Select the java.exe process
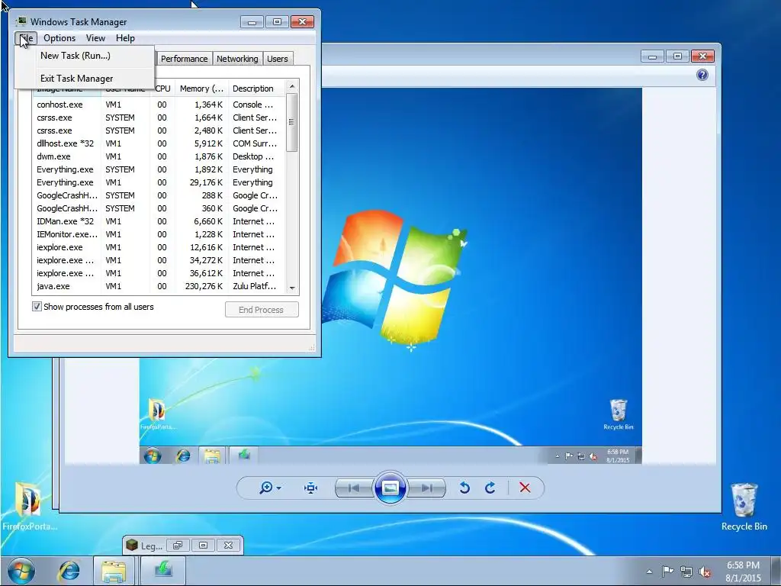Image resolution: width=781 pixels, height=586 pixels. tap(159, 286)
